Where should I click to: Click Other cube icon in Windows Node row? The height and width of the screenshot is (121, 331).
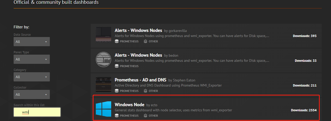pos(145,116)
